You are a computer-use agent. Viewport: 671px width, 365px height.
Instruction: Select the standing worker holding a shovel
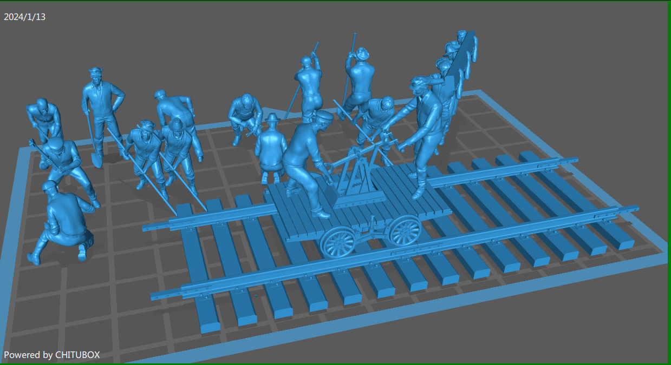pyautogui.click(x=101, y=116)
